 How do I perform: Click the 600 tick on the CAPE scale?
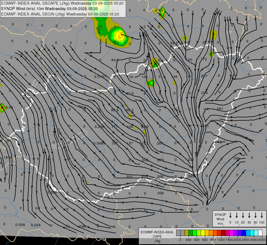205,240
